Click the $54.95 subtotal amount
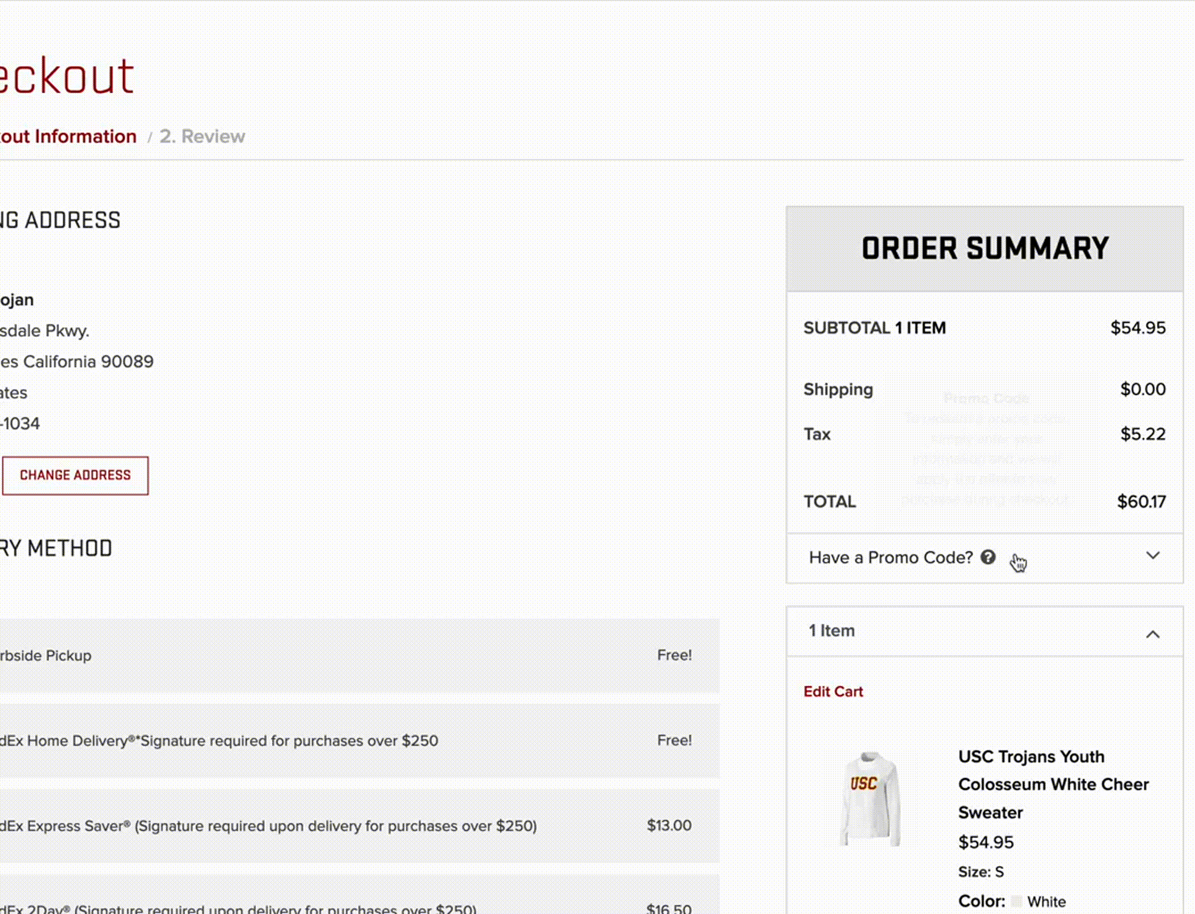The image size is (1195, 914). [x=1138, y=328]
